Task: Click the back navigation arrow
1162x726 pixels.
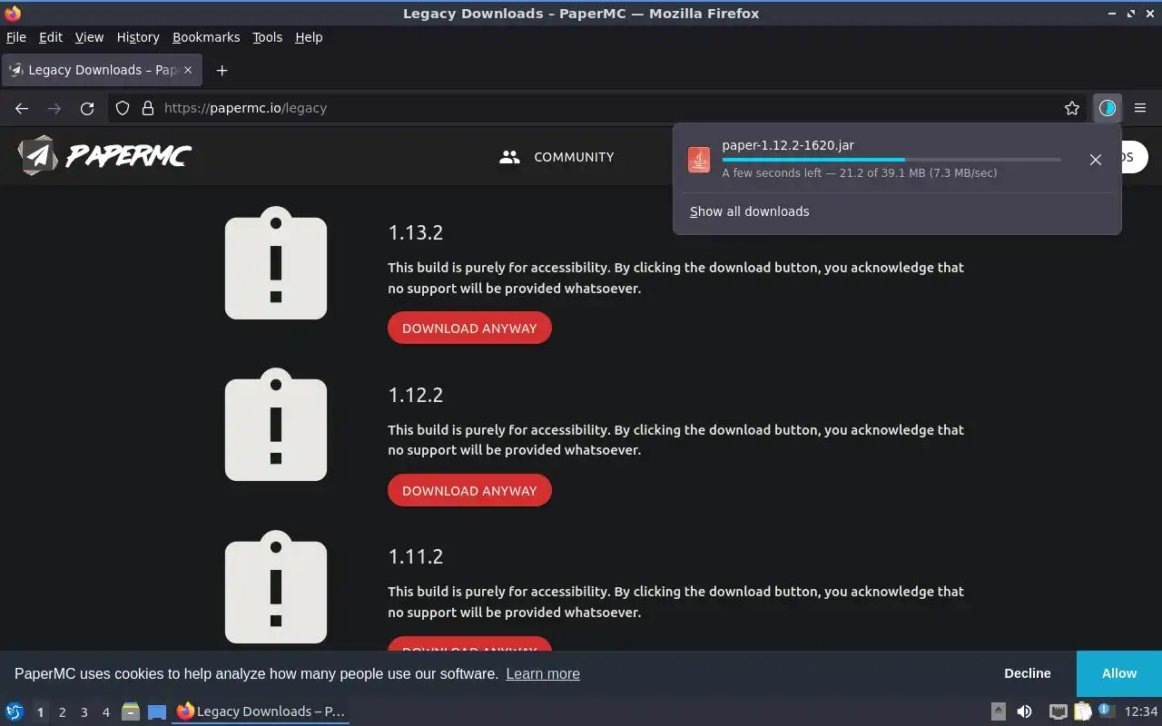Action: pyautogui.click(x=22, y=108)
